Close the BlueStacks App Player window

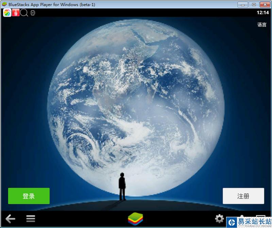coord(265,4)
